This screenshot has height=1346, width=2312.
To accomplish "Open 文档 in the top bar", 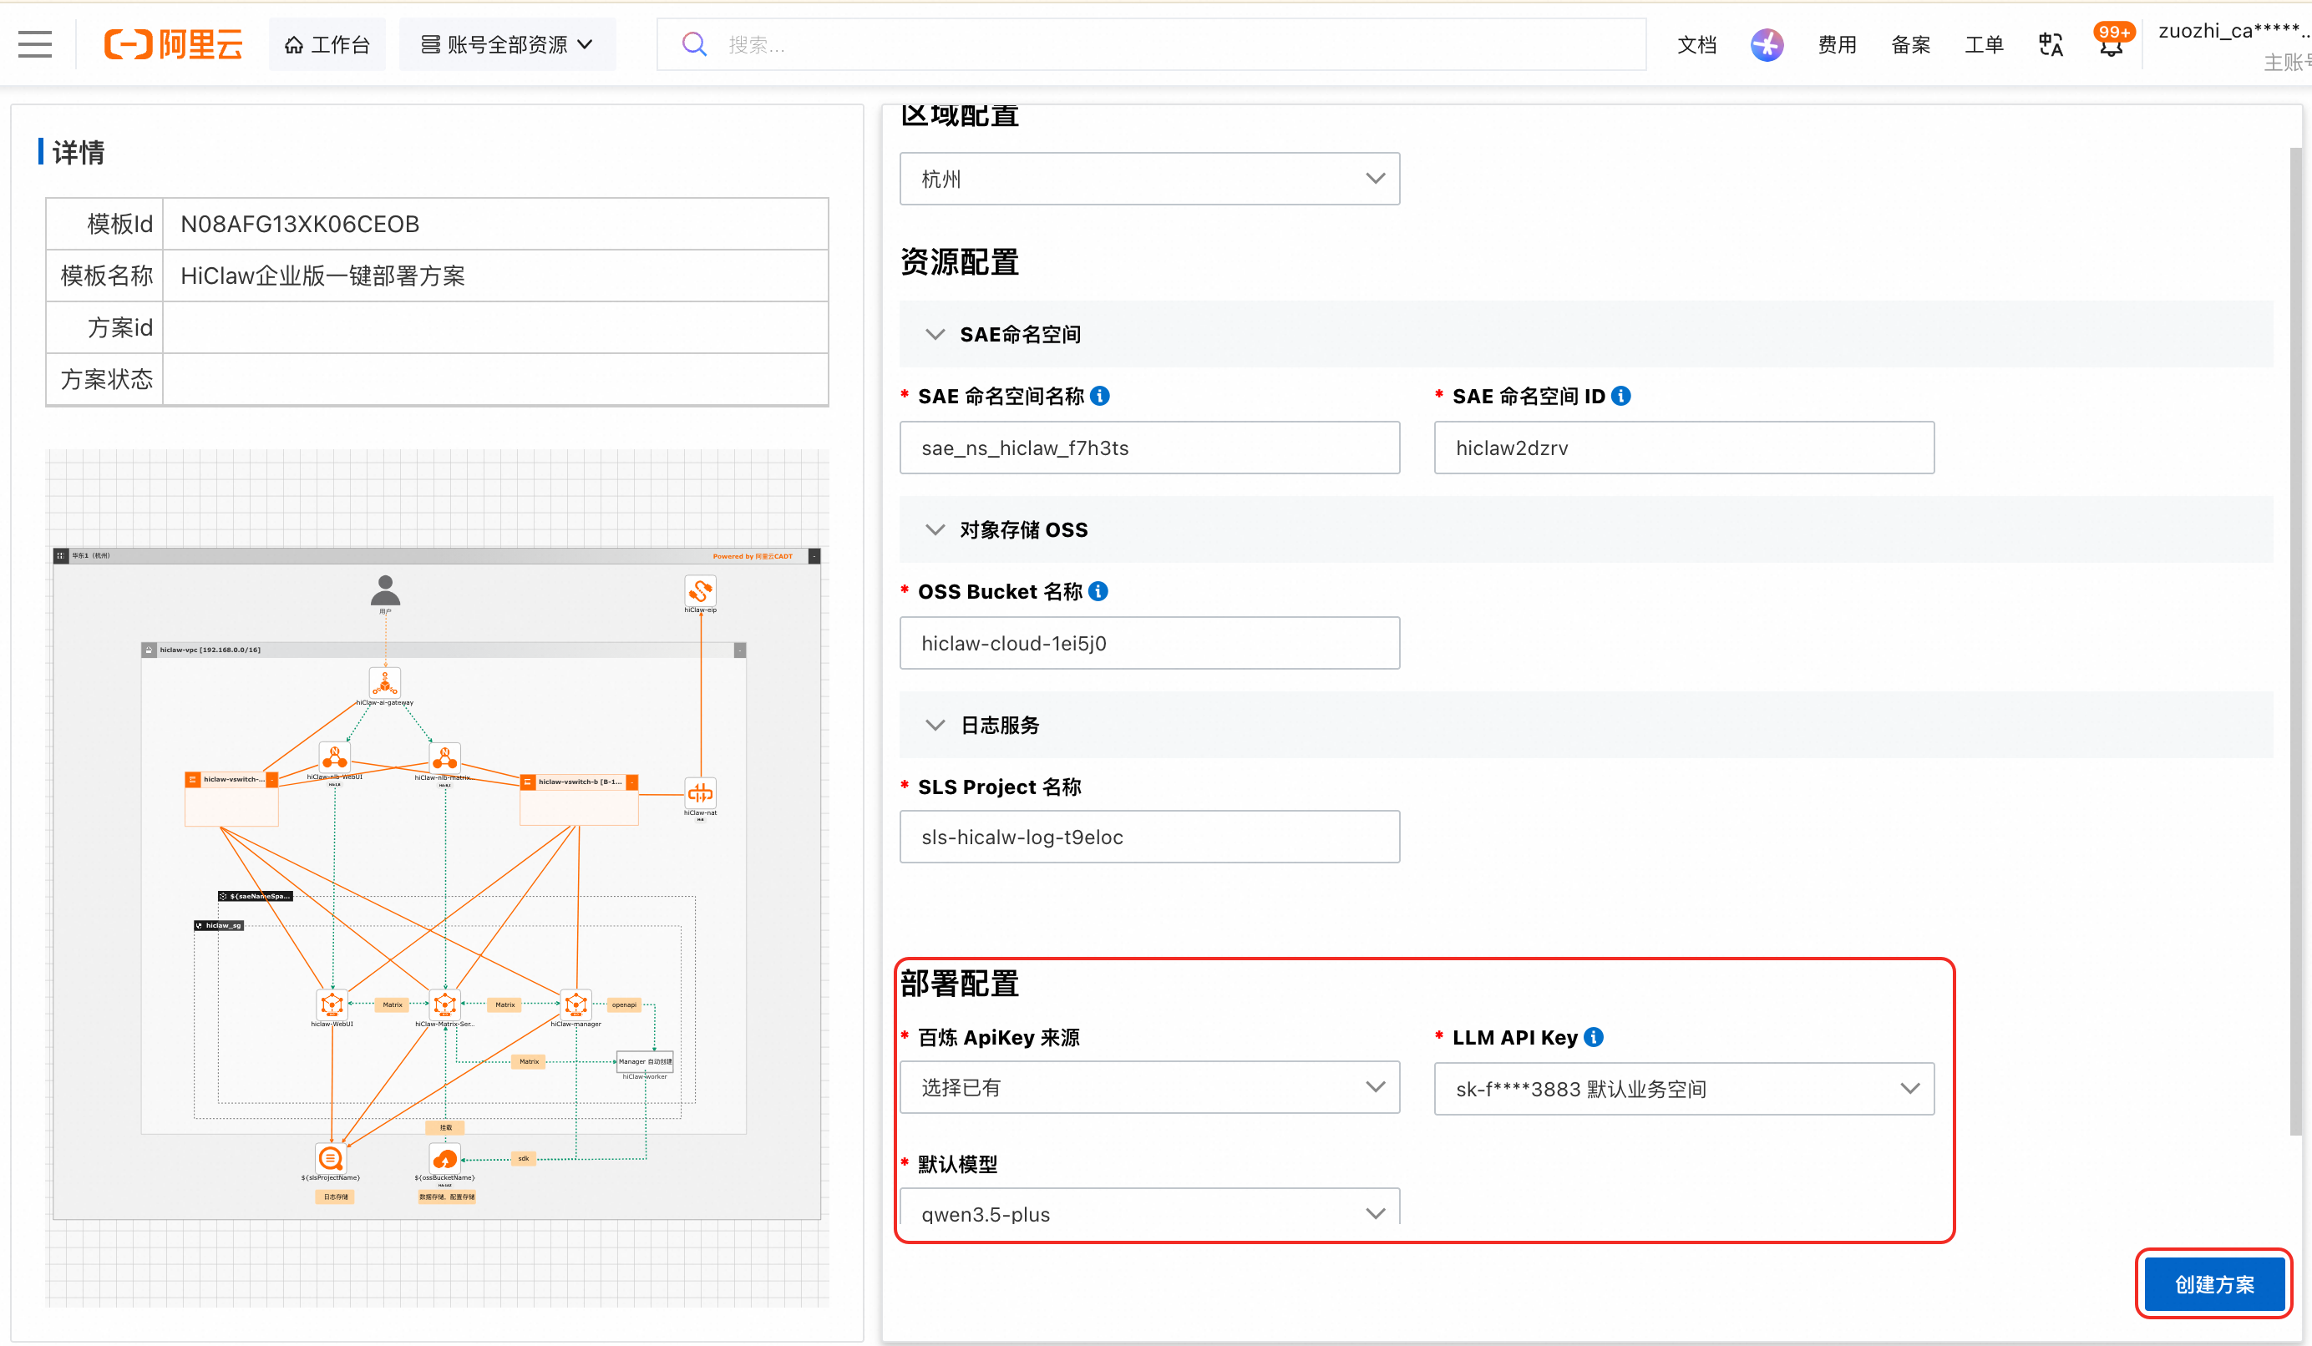I will coord(1696,44).
